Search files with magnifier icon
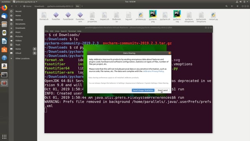The height and width of the screenshot is (141, 250). 227,6
